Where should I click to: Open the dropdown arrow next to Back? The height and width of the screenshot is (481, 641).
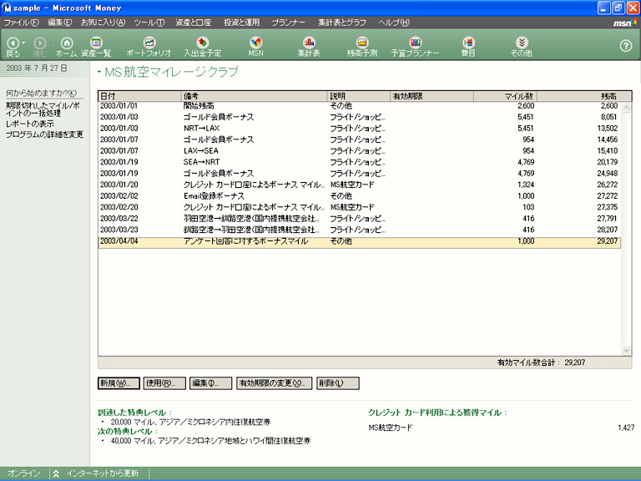click(23, 43)
